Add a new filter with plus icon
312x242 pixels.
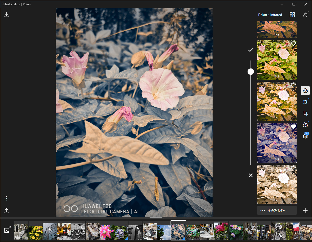pyautogui.click(x=305, y=210)
